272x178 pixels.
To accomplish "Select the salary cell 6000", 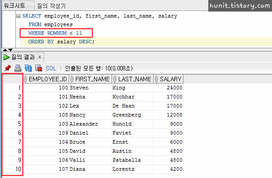I will tap(168, 142).
